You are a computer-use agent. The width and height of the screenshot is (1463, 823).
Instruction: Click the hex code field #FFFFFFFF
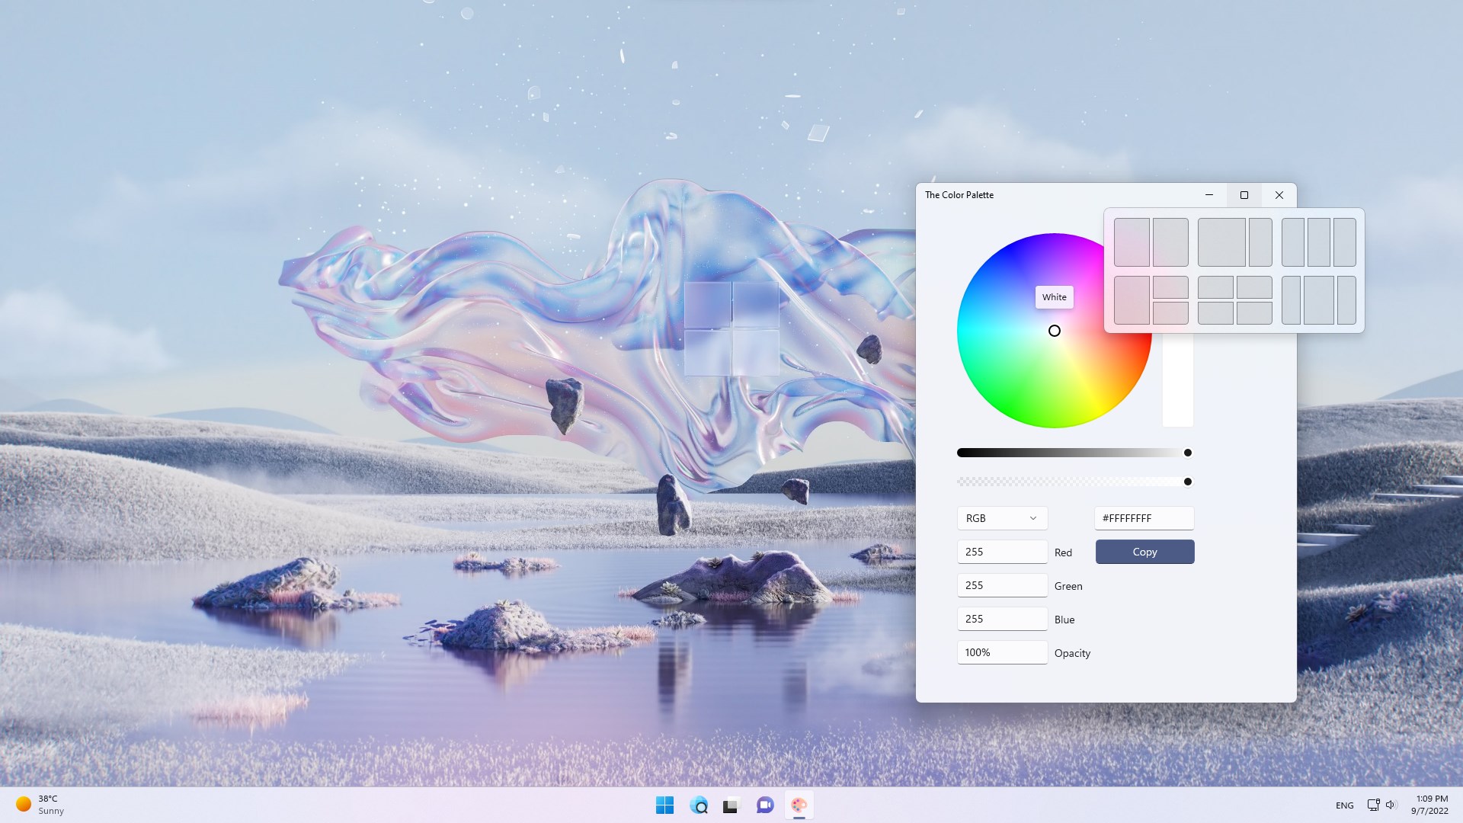click(1144, 518)
